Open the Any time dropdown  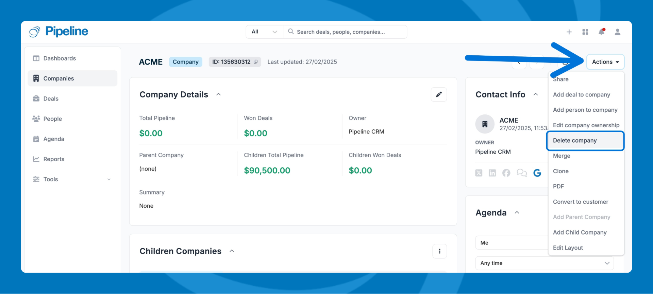pyautogui.click(x=545, y=263)
